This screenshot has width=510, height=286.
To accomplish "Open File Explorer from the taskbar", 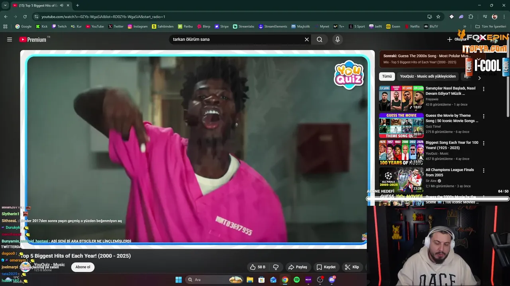I will pyautogui.click(x=250, y=280).
